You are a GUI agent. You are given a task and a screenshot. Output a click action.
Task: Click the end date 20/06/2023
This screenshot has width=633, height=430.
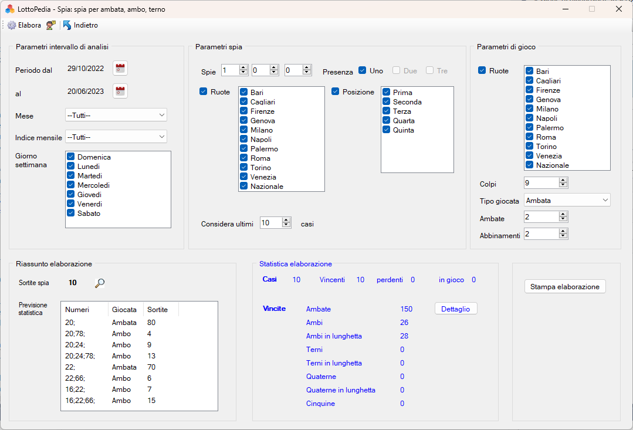[86, 92]
